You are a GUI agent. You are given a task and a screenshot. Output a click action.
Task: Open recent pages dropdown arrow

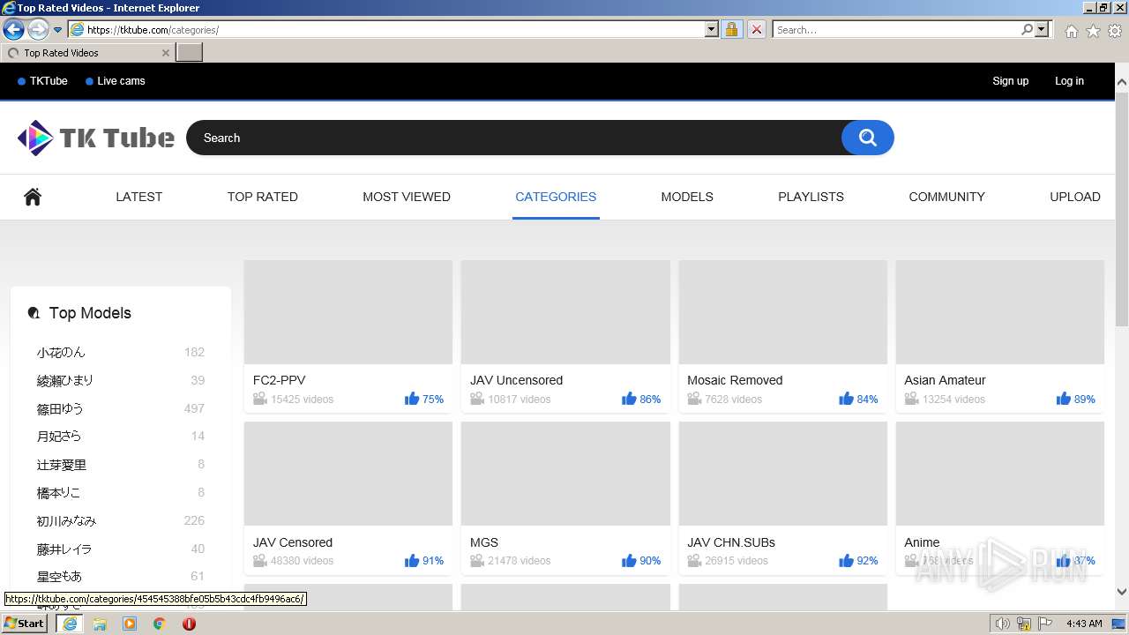coord(58,29)
